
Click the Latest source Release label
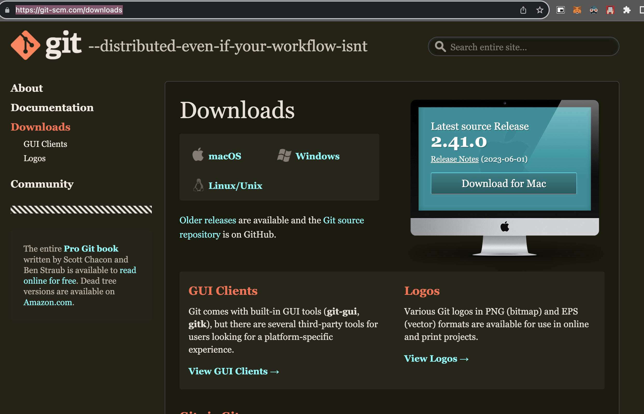(x=480, y=126)
